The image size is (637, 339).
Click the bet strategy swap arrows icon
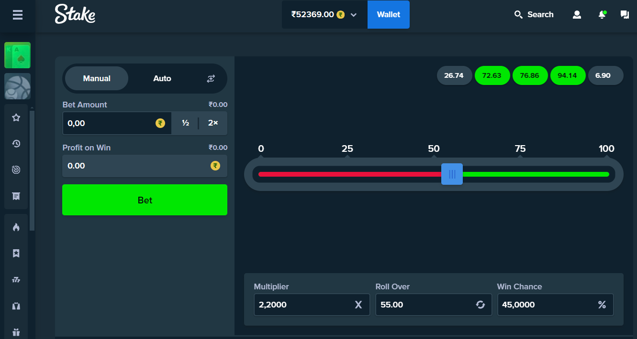tap(211, 78)
